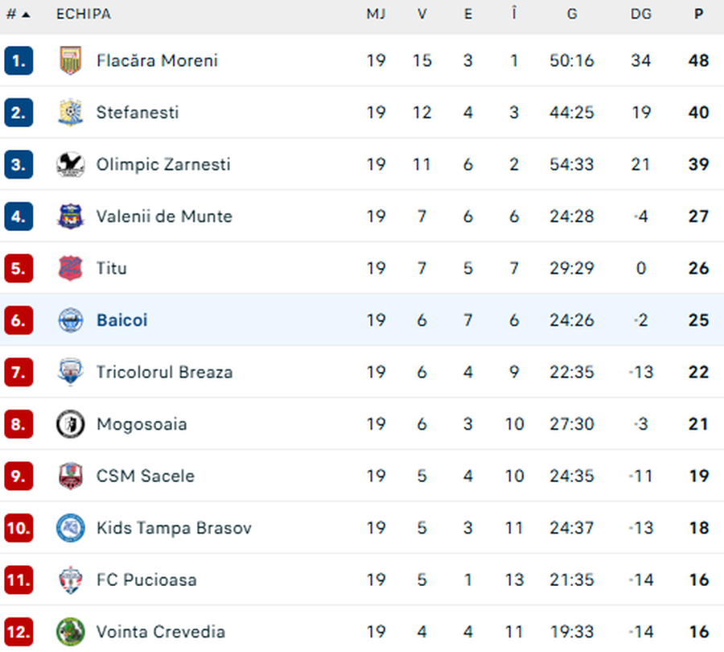724x652 pixels.
Task: Toggle the rank sort arrow beside #
Action: [24, 14]
